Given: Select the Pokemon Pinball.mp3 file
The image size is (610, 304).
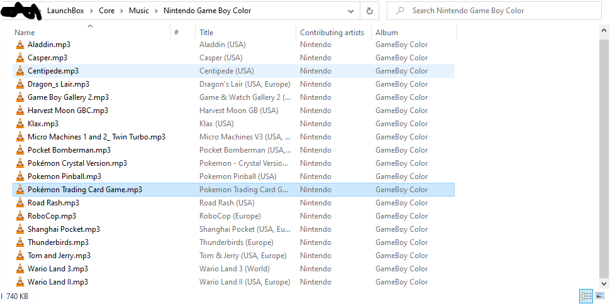Looking at the screenshot, I should point(233,176).
